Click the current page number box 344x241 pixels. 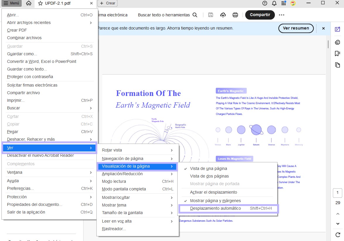pyautogui.click(x=338, y=193)
